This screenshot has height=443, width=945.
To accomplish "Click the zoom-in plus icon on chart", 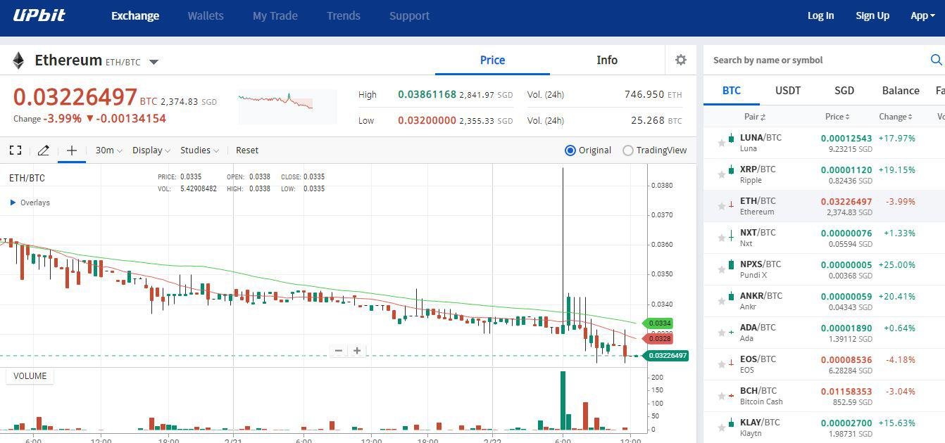I will [357, 350].
